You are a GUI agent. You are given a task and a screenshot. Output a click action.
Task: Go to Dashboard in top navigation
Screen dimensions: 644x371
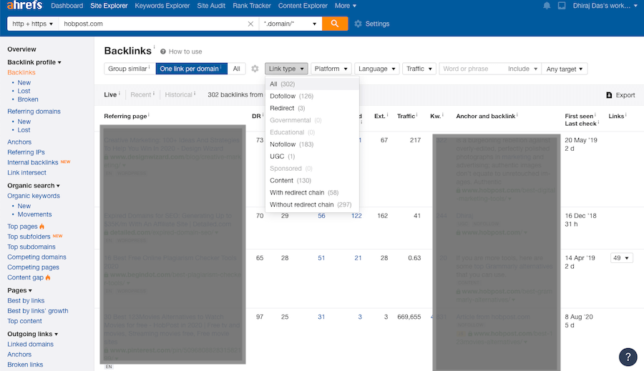tap(67, 6)
